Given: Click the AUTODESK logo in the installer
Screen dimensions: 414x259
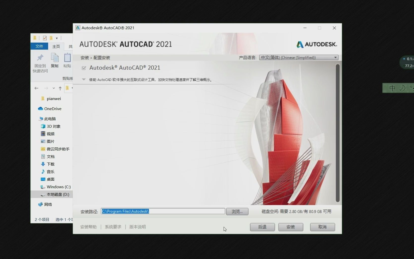Looking at the screenshot, I should pyautogui.click(x=317, y=44).
